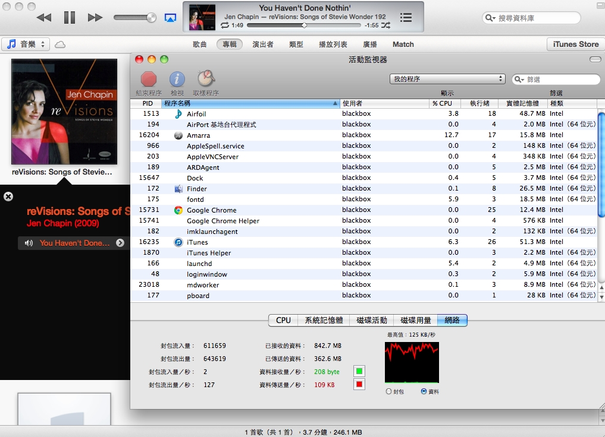Open the My Processes filter dropdown

pyautogui.click(x=447, y=79)
